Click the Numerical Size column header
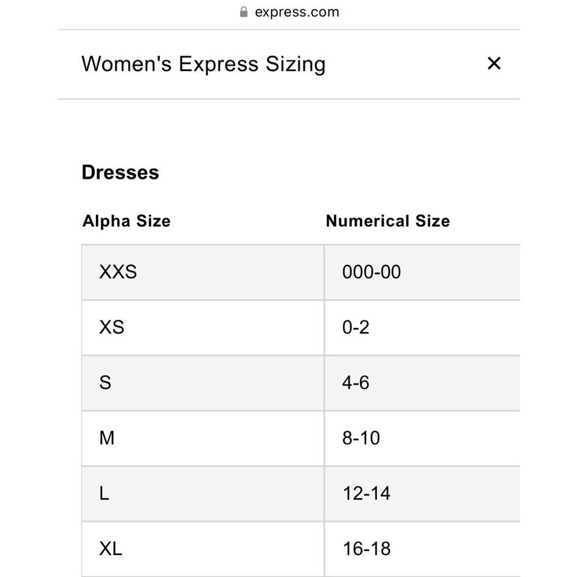This screenshot has height=577, width=577. (x=388, y=221)
